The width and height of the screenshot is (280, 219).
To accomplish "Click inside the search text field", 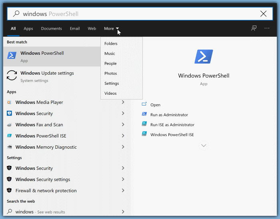I will (140, 14).
